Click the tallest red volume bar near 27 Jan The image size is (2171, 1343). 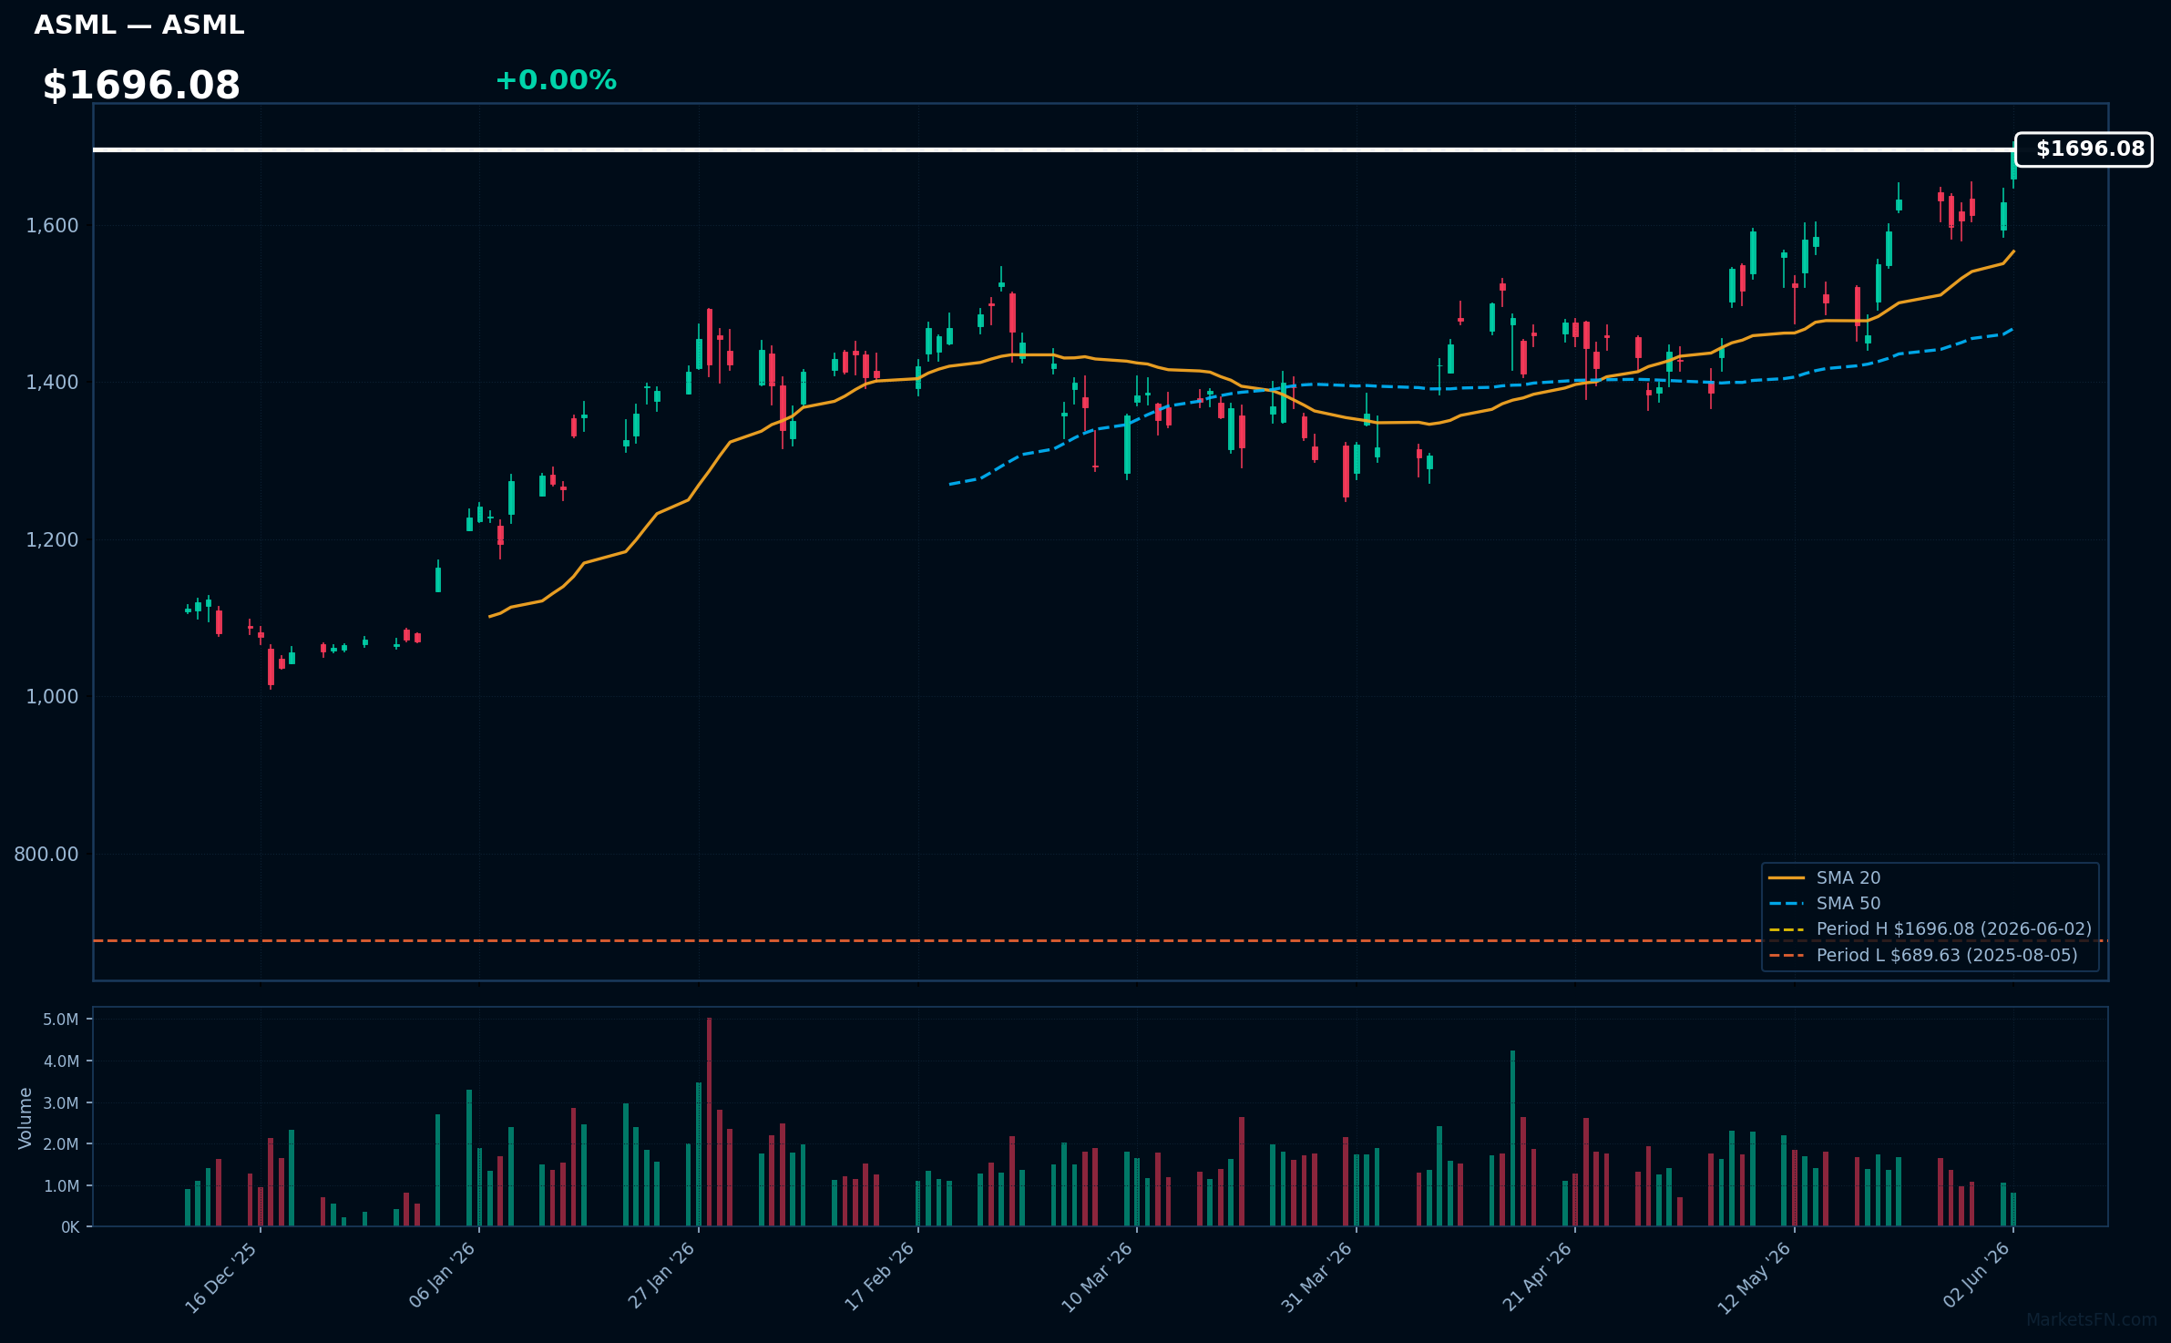(709, 1122)
